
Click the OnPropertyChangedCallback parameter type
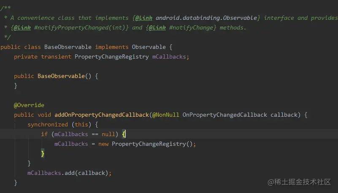[224, 115]
